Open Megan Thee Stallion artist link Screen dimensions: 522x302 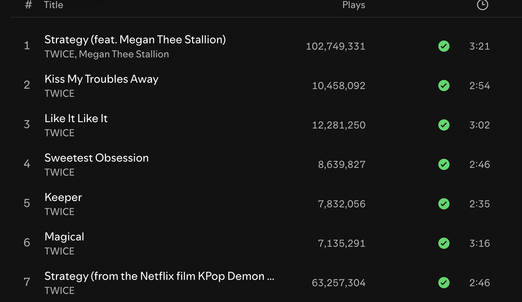pos(124,54)
